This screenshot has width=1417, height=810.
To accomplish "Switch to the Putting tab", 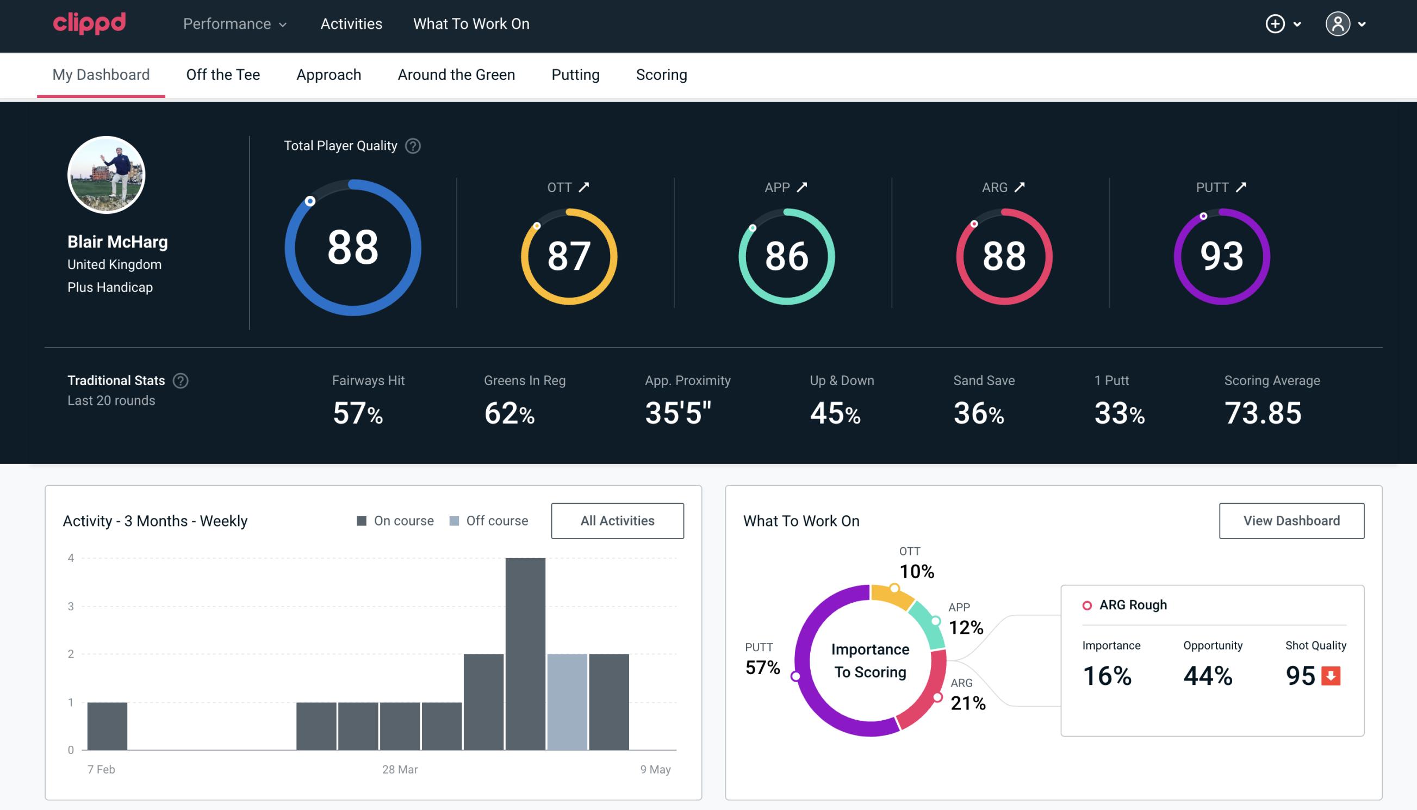I will point(575,74).
